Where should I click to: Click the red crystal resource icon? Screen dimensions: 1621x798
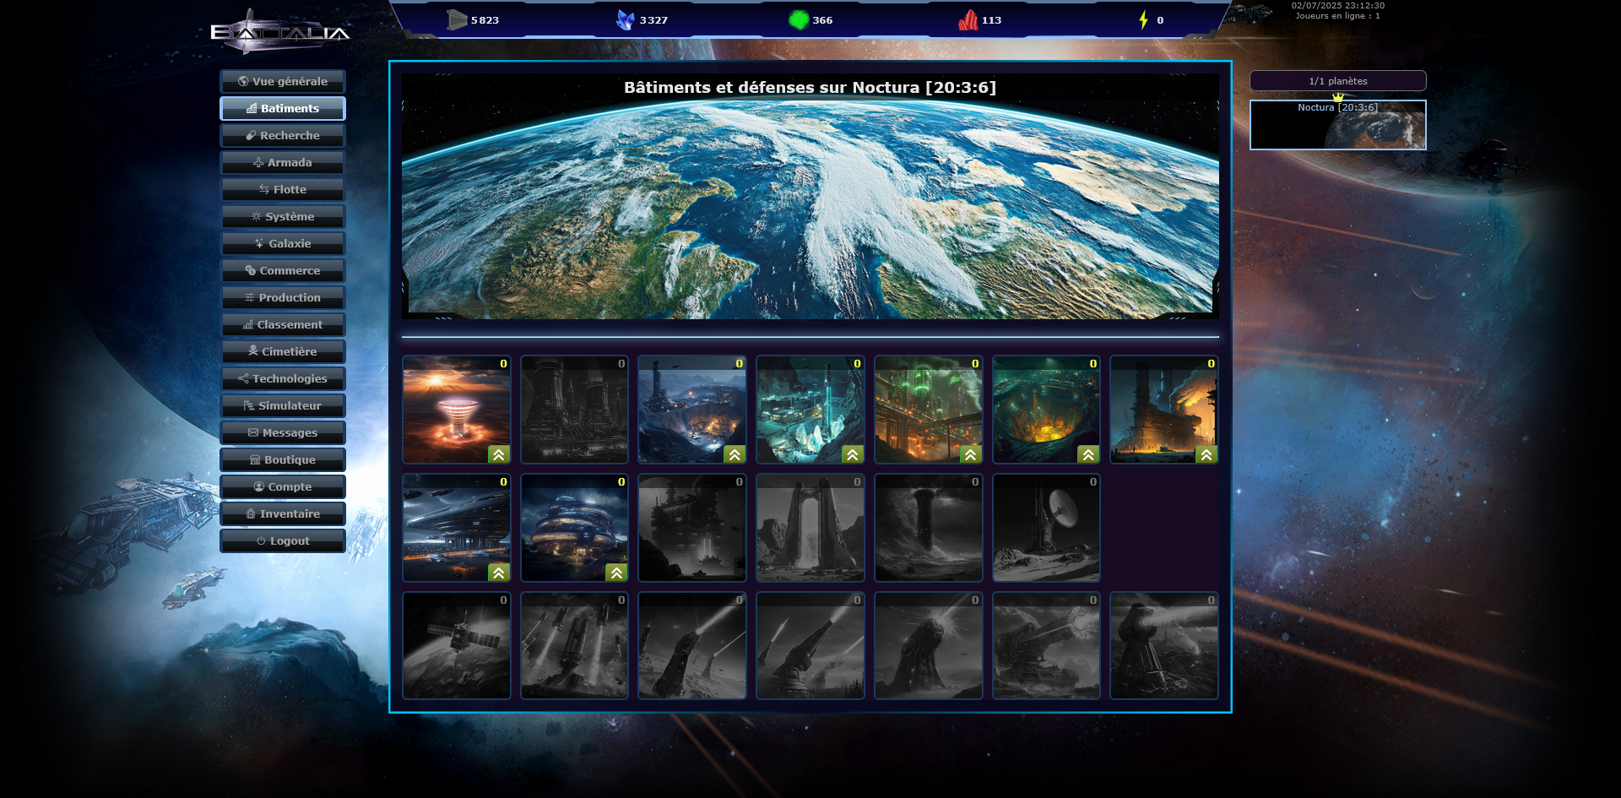click(x=968, y=19)
